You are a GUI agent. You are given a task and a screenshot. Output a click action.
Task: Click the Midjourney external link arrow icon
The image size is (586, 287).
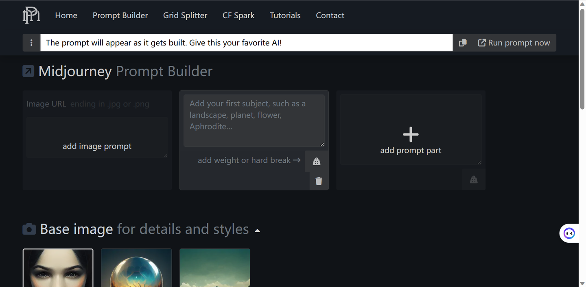click(28, 71)
